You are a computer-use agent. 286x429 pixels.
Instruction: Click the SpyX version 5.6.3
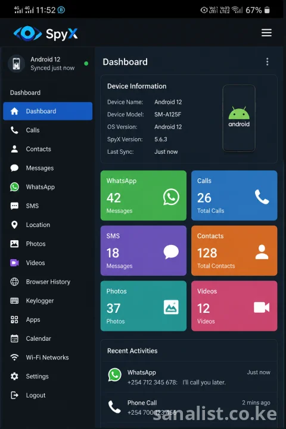(161, 139)
